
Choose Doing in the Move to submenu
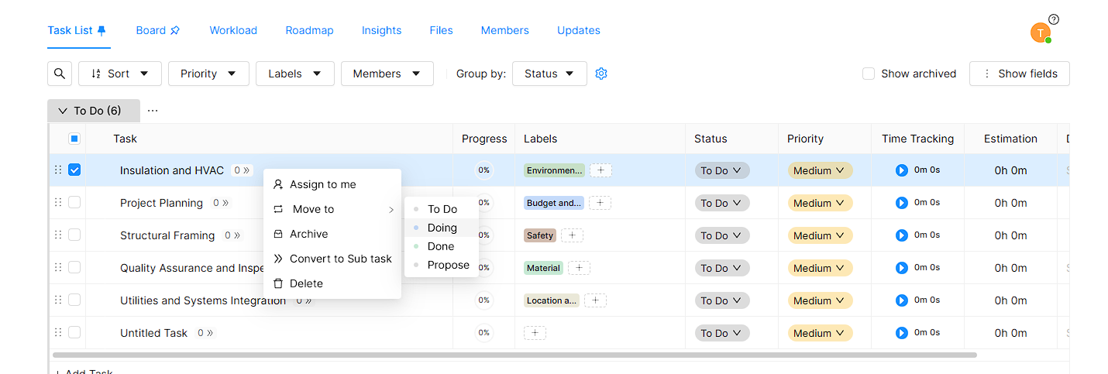click(x=442, y=228)
